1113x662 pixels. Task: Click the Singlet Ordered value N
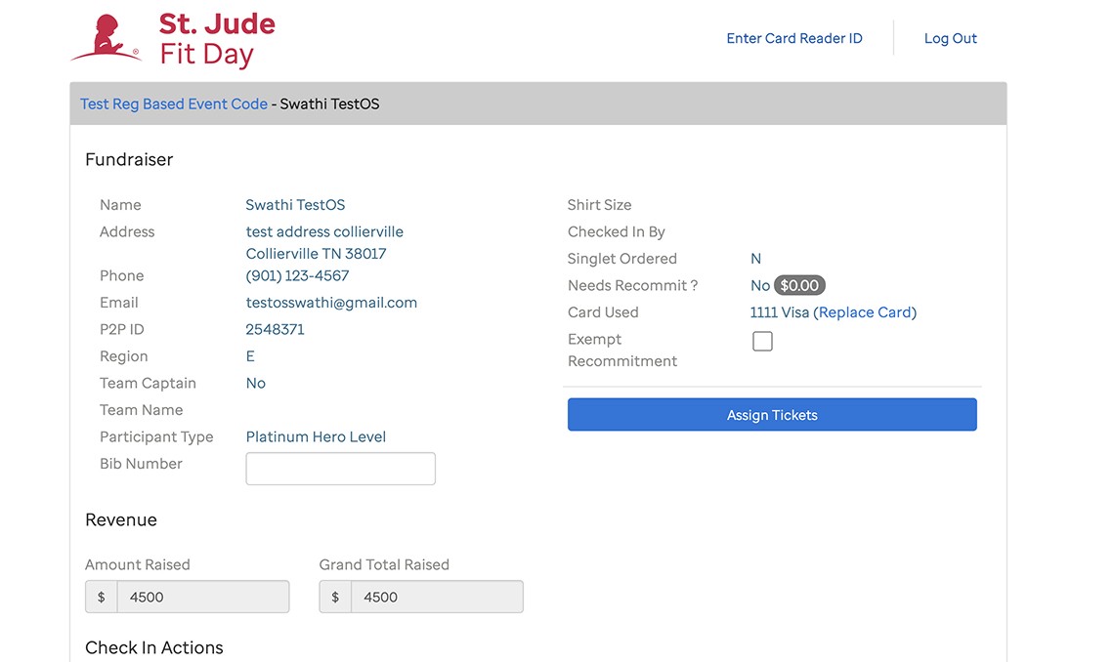tap(755, 259)
